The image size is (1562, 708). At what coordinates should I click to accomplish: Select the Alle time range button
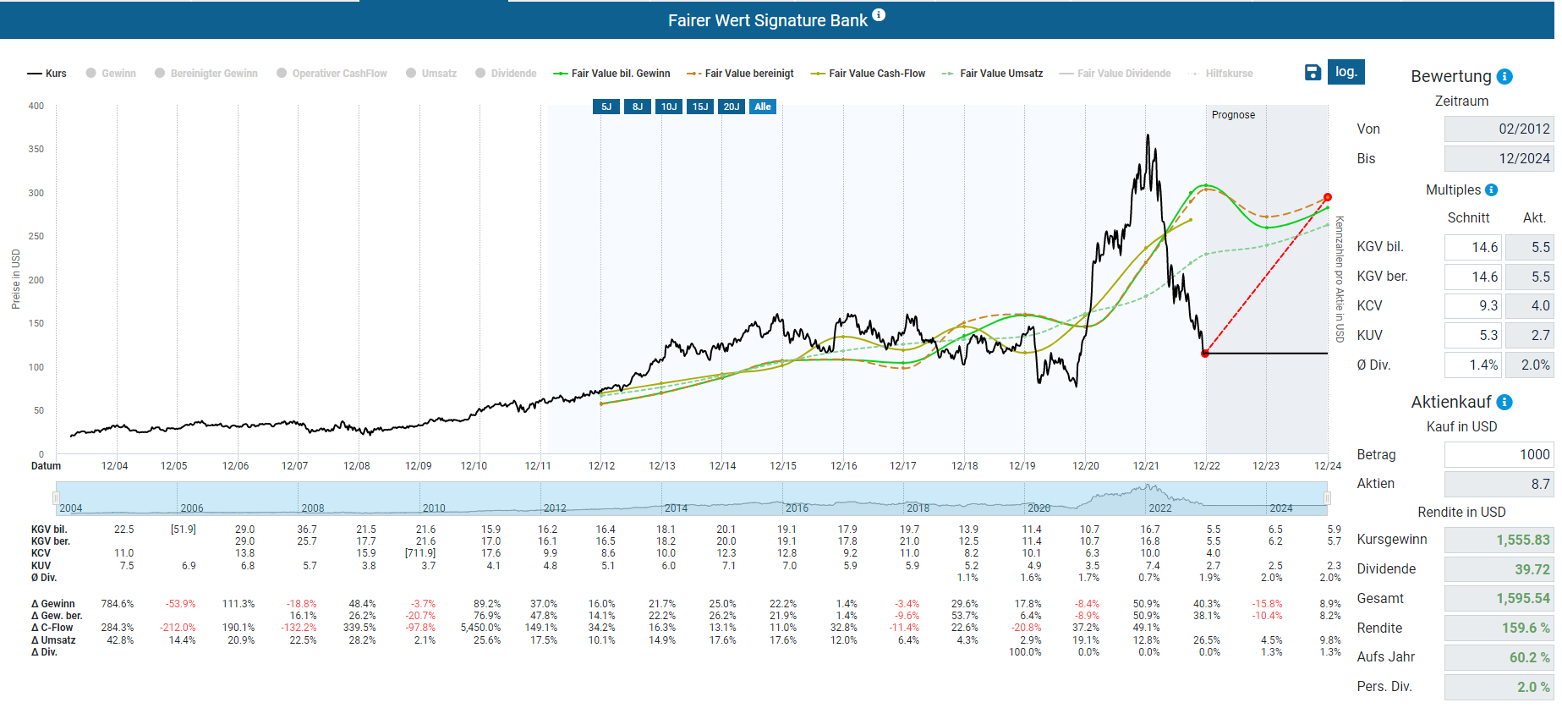[763, 107]
